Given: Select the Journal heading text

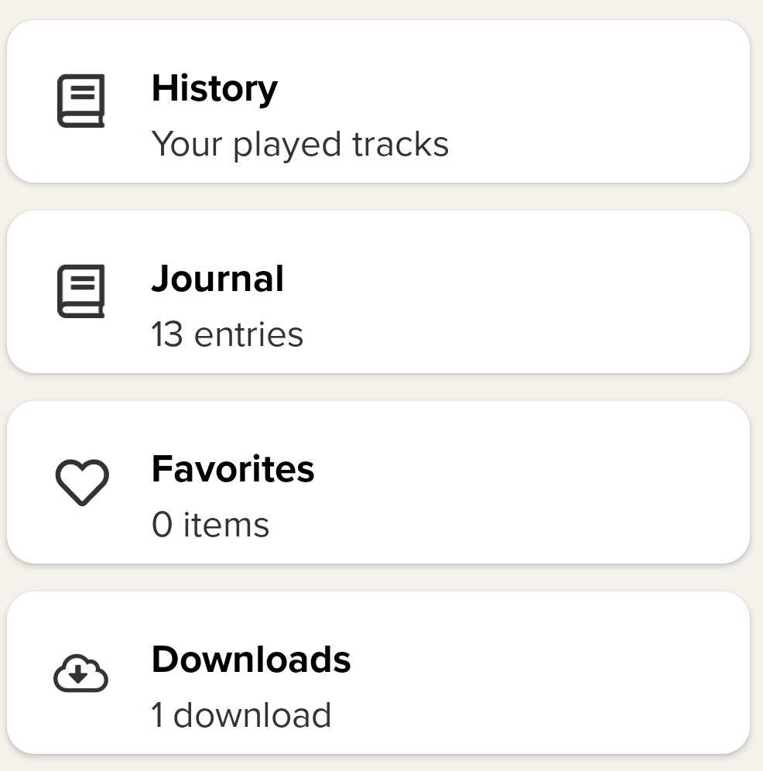Looking at the screenshot, I should pyautogui.click(x=217, y=279).
